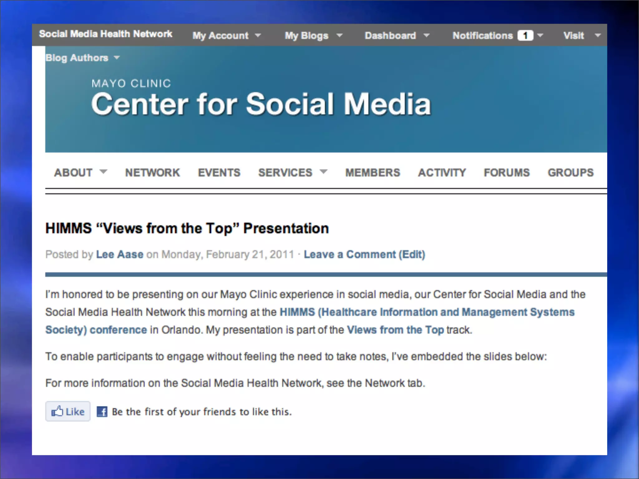Switch to the MEMBERS tab

click(373, 172)
